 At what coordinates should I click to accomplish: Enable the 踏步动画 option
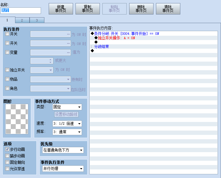(7, 156)
